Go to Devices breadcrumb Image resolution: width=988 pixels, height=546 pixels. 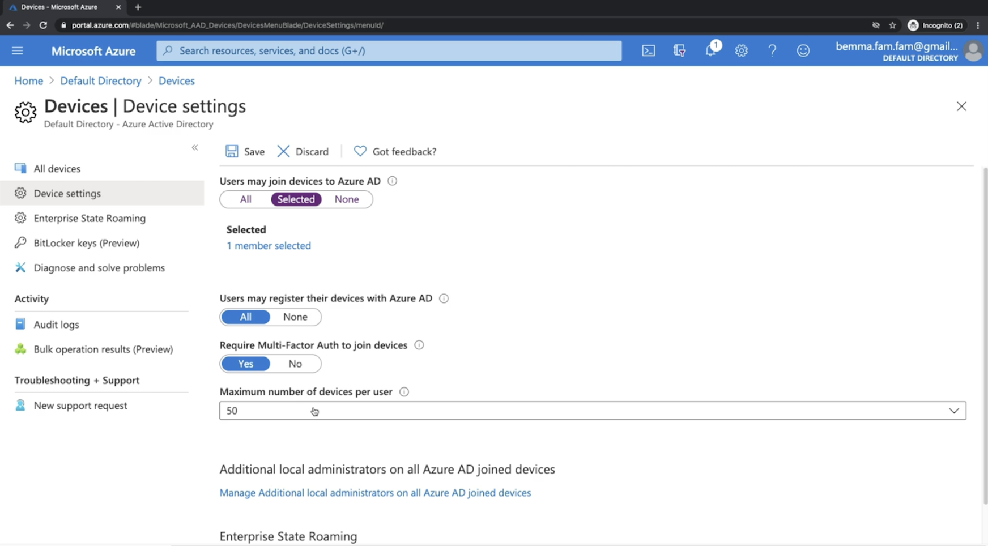tap(177, 81)
